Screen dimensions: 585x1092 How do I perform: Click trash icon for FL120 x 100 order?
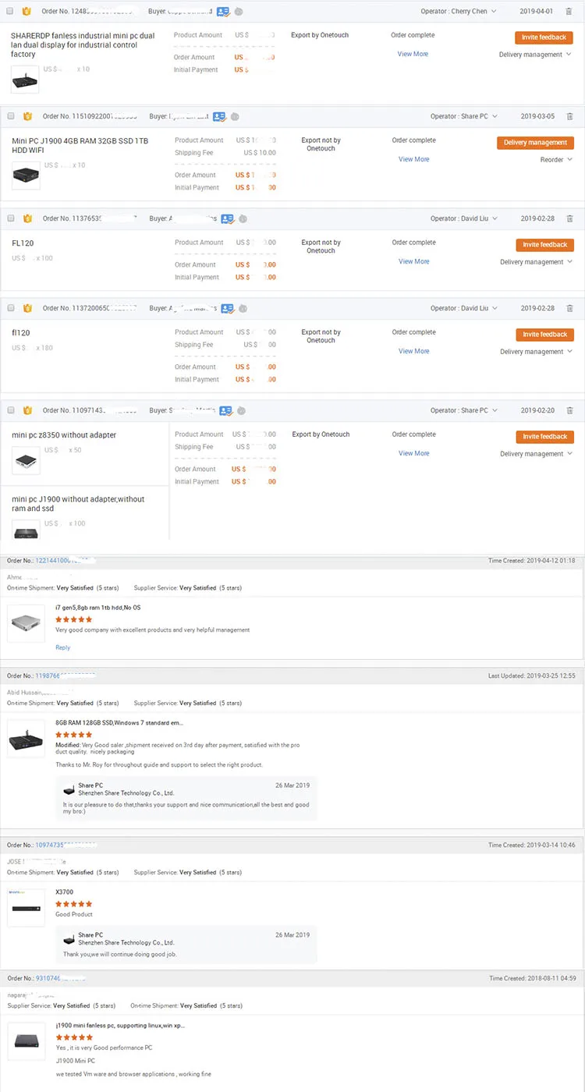pyautogui.click(x=569, y=218)
